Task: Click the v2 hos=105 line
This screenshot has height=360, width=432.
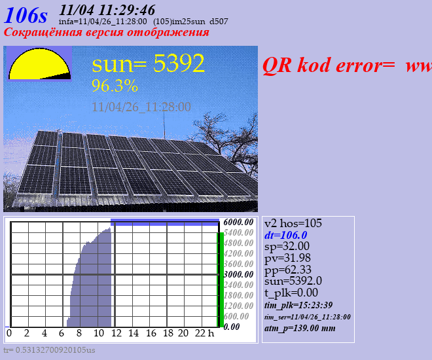Action: 293,223
